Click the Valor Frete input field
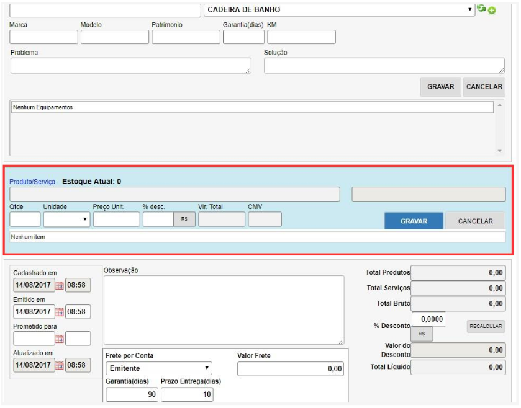The image size is (521, 408). pos(291,368)
